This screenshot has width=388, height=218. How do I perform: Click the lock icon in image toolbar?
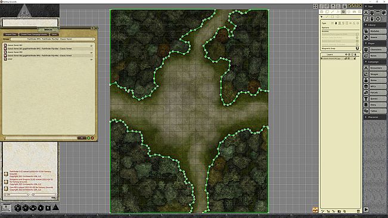click(x=344, y=6)
